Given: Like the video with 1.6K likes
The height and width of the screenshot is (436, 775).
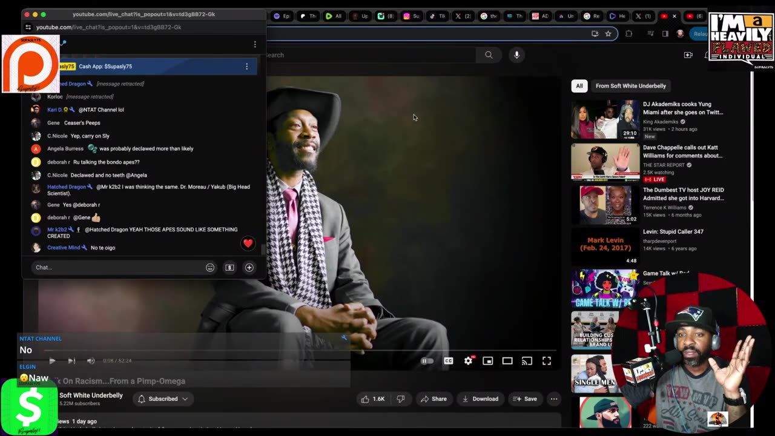Looking at the screenshot, I should tap(372, 399).
